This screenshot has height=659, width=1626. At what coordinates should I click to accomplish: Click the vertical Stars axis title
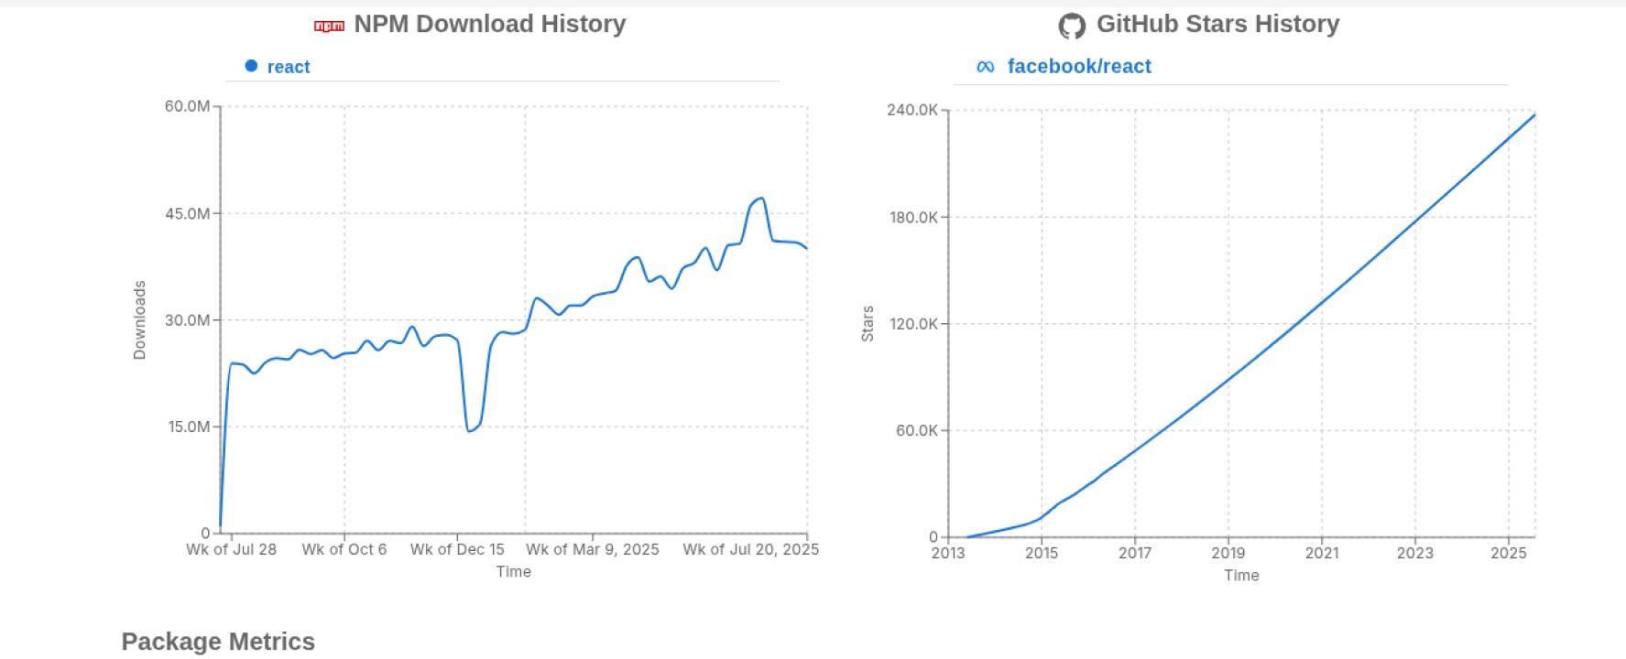868,324
